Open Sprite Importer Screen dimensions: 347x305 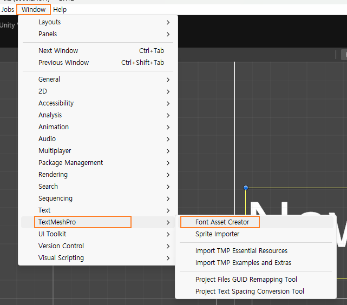point(256,234)
